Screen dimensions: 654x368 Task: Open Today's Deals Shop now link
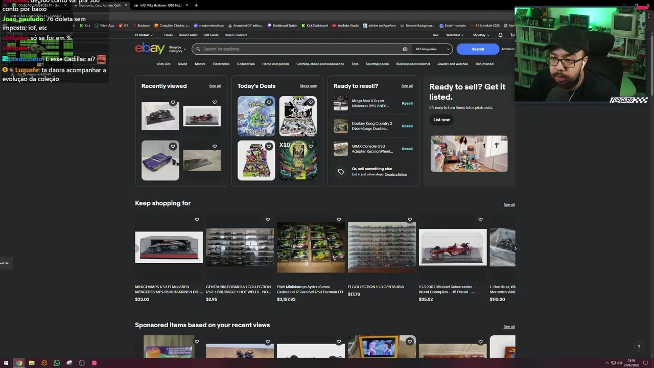tap(308, 86)
